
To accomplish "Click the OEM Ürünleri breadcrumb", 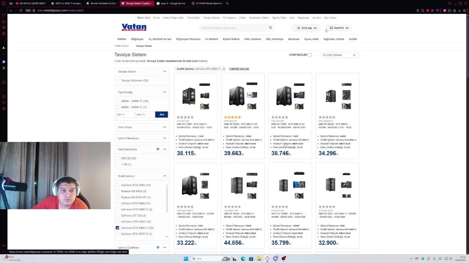I will pyautogui.click(x=122, y=46).
